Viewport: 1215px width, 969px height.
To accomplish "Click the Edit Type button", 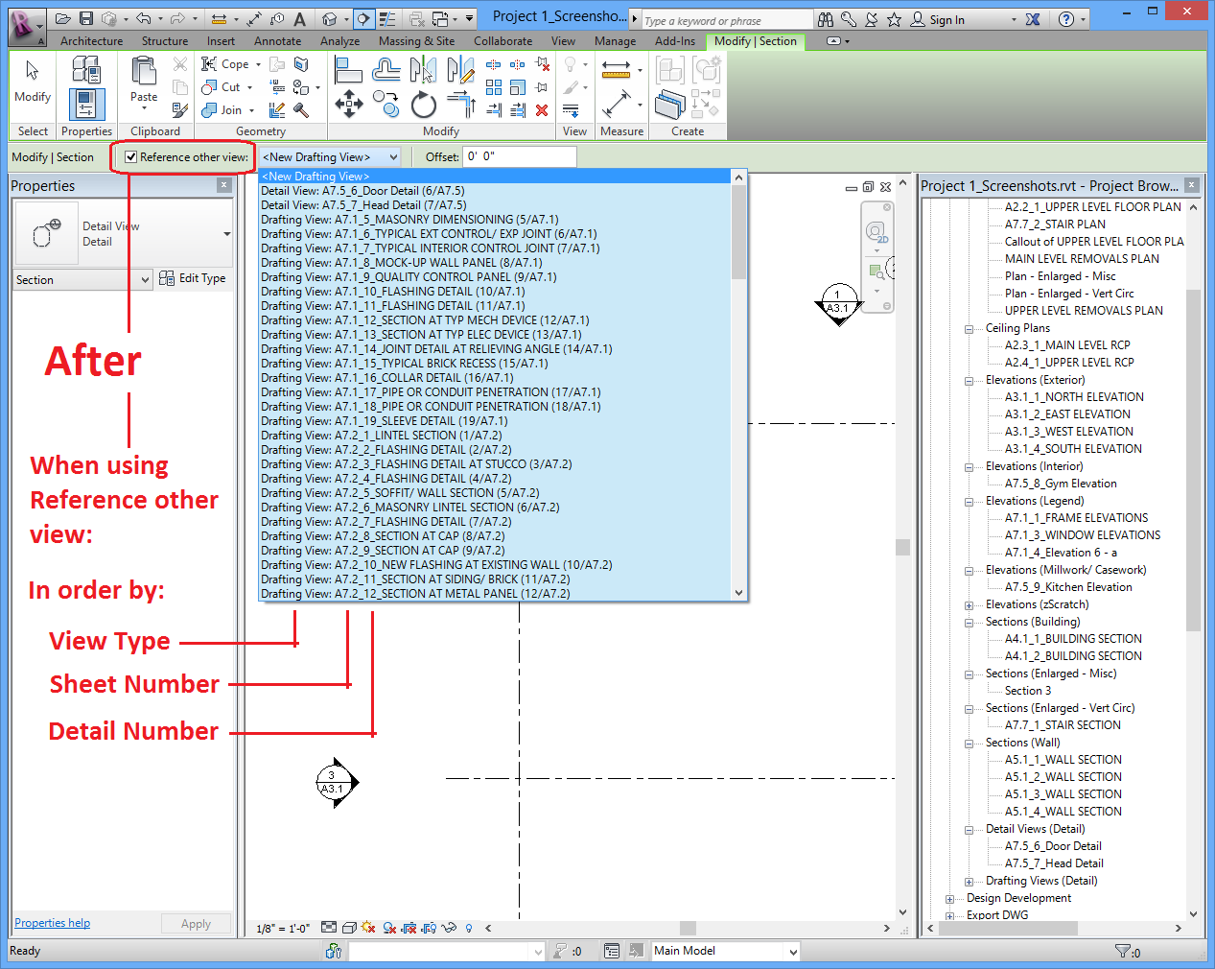I will point(193,278).
